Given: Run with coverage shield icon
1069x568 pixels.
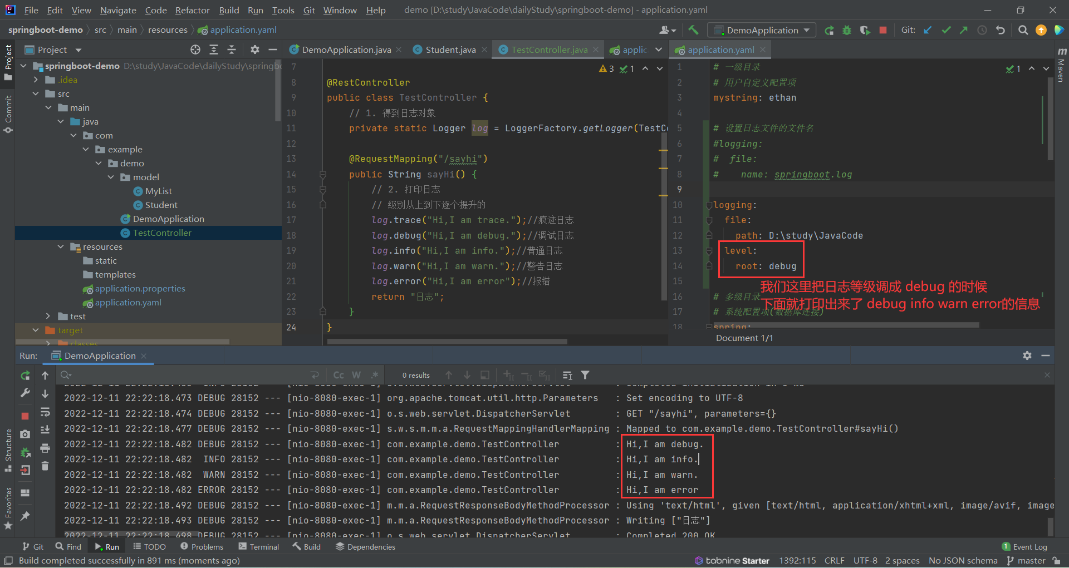Looking at the screenshot, I should click(865, 30).
